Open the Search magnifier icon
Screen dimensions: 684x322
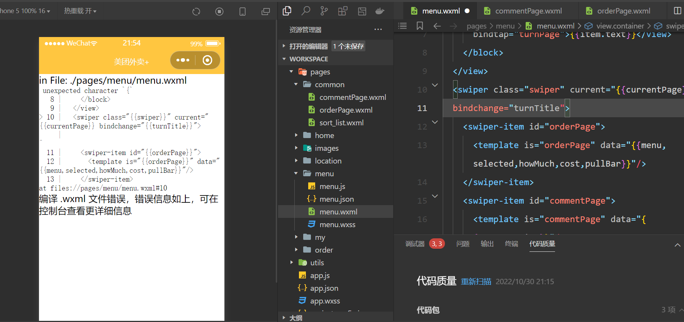click(306, 11)
